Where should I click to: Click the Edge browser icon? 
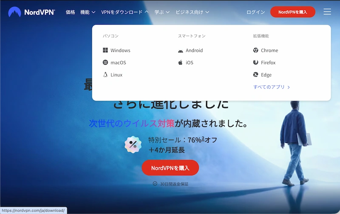pyautogui.click(x=256, y=75)
